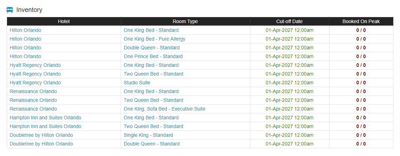
Task: Click cut-off date for Studio Suite row
Action: click(289, 83)
